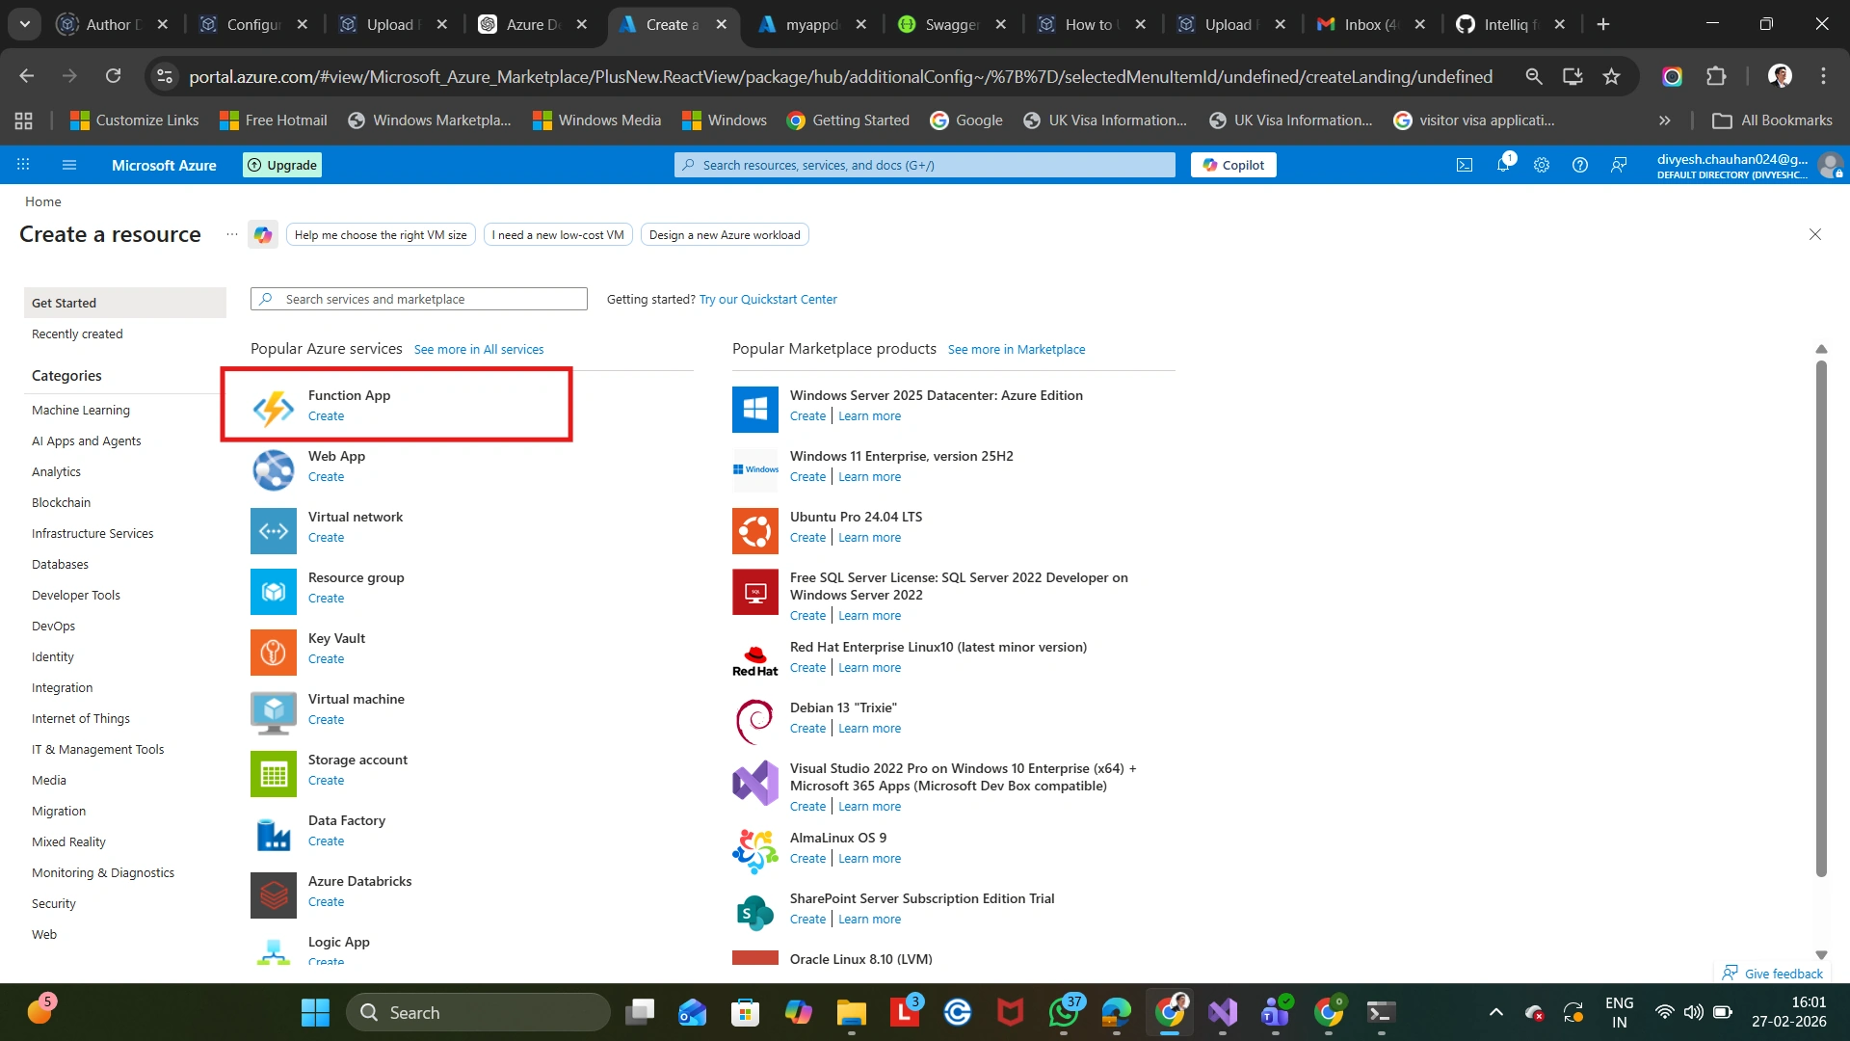
Task: Expand the browser tab search dropdown
Action: (x=25, y=24)
